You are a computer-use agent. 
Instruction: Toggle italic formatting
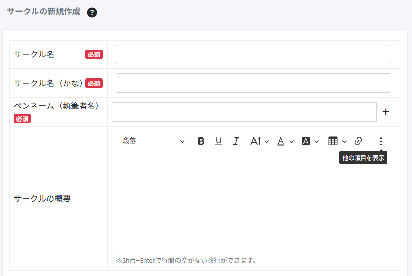[236, 141]
